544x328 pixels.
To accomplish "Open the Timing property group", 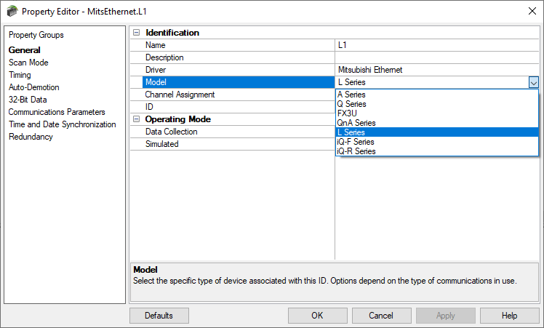I will pyautogui.click(x=20, y=75).
